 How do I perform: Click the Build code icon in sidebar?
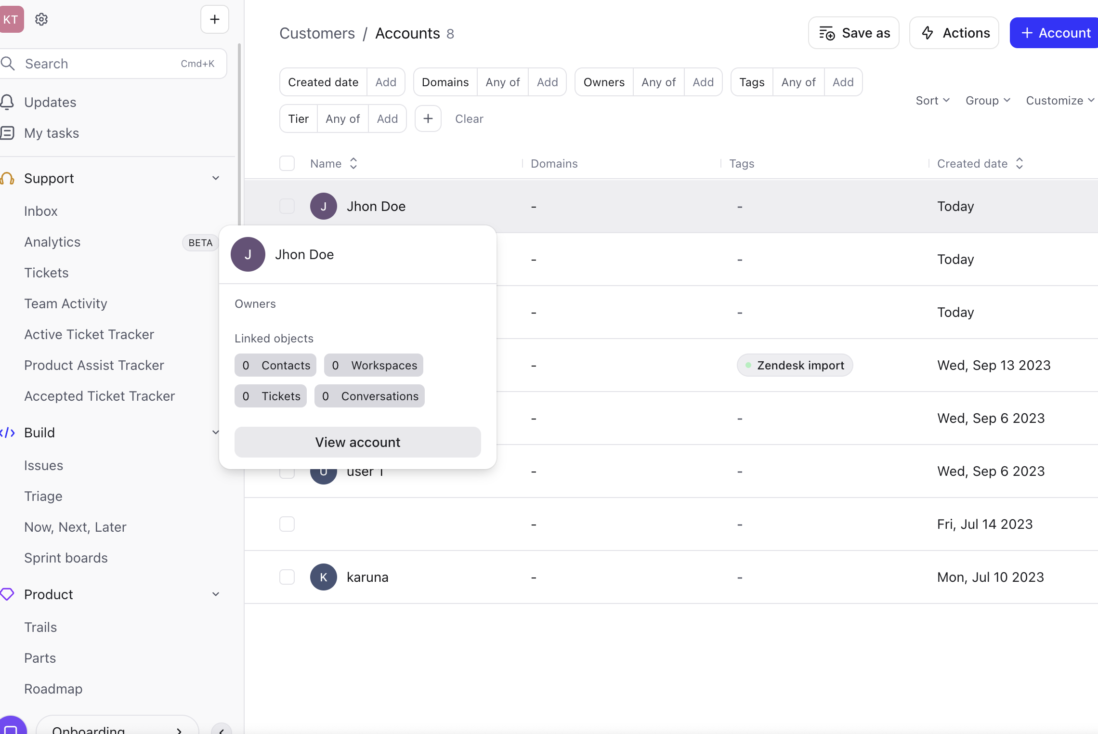[8, 433]
